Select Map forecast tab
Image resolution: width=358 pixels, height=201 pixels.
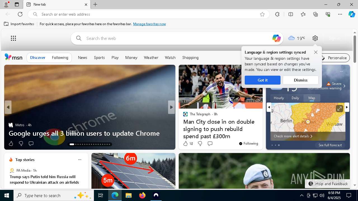coord(312,98)
